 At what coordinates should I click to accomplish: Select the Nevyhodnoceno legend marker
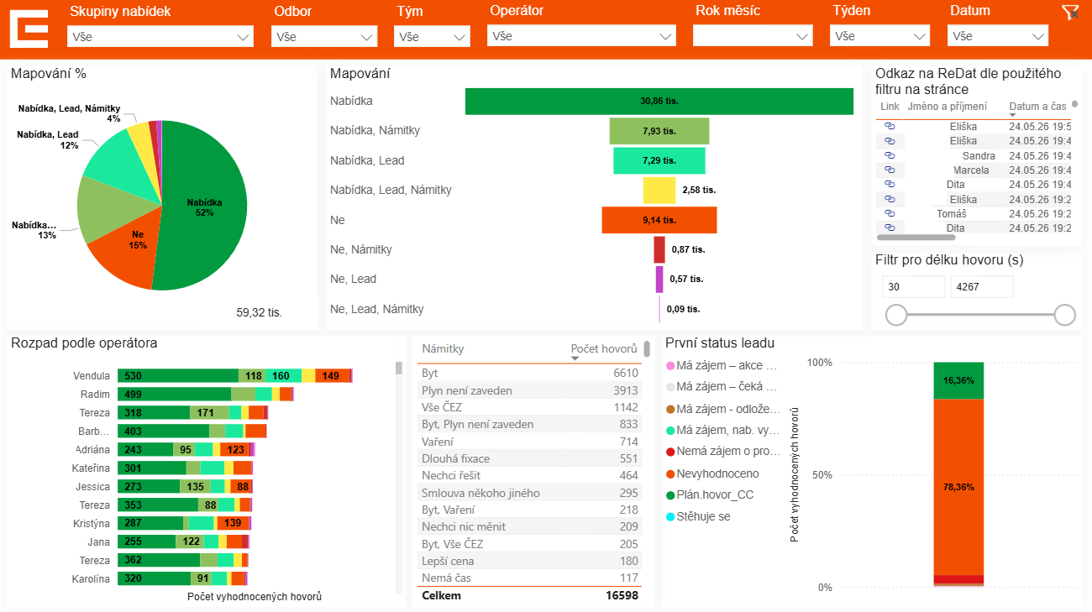(670, 473)
